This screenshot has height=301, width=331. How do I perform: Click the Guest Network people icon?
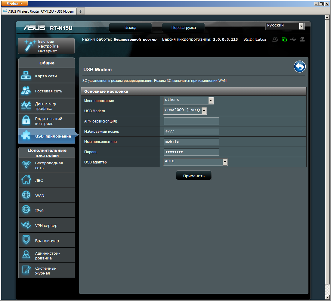coord(26,90)
